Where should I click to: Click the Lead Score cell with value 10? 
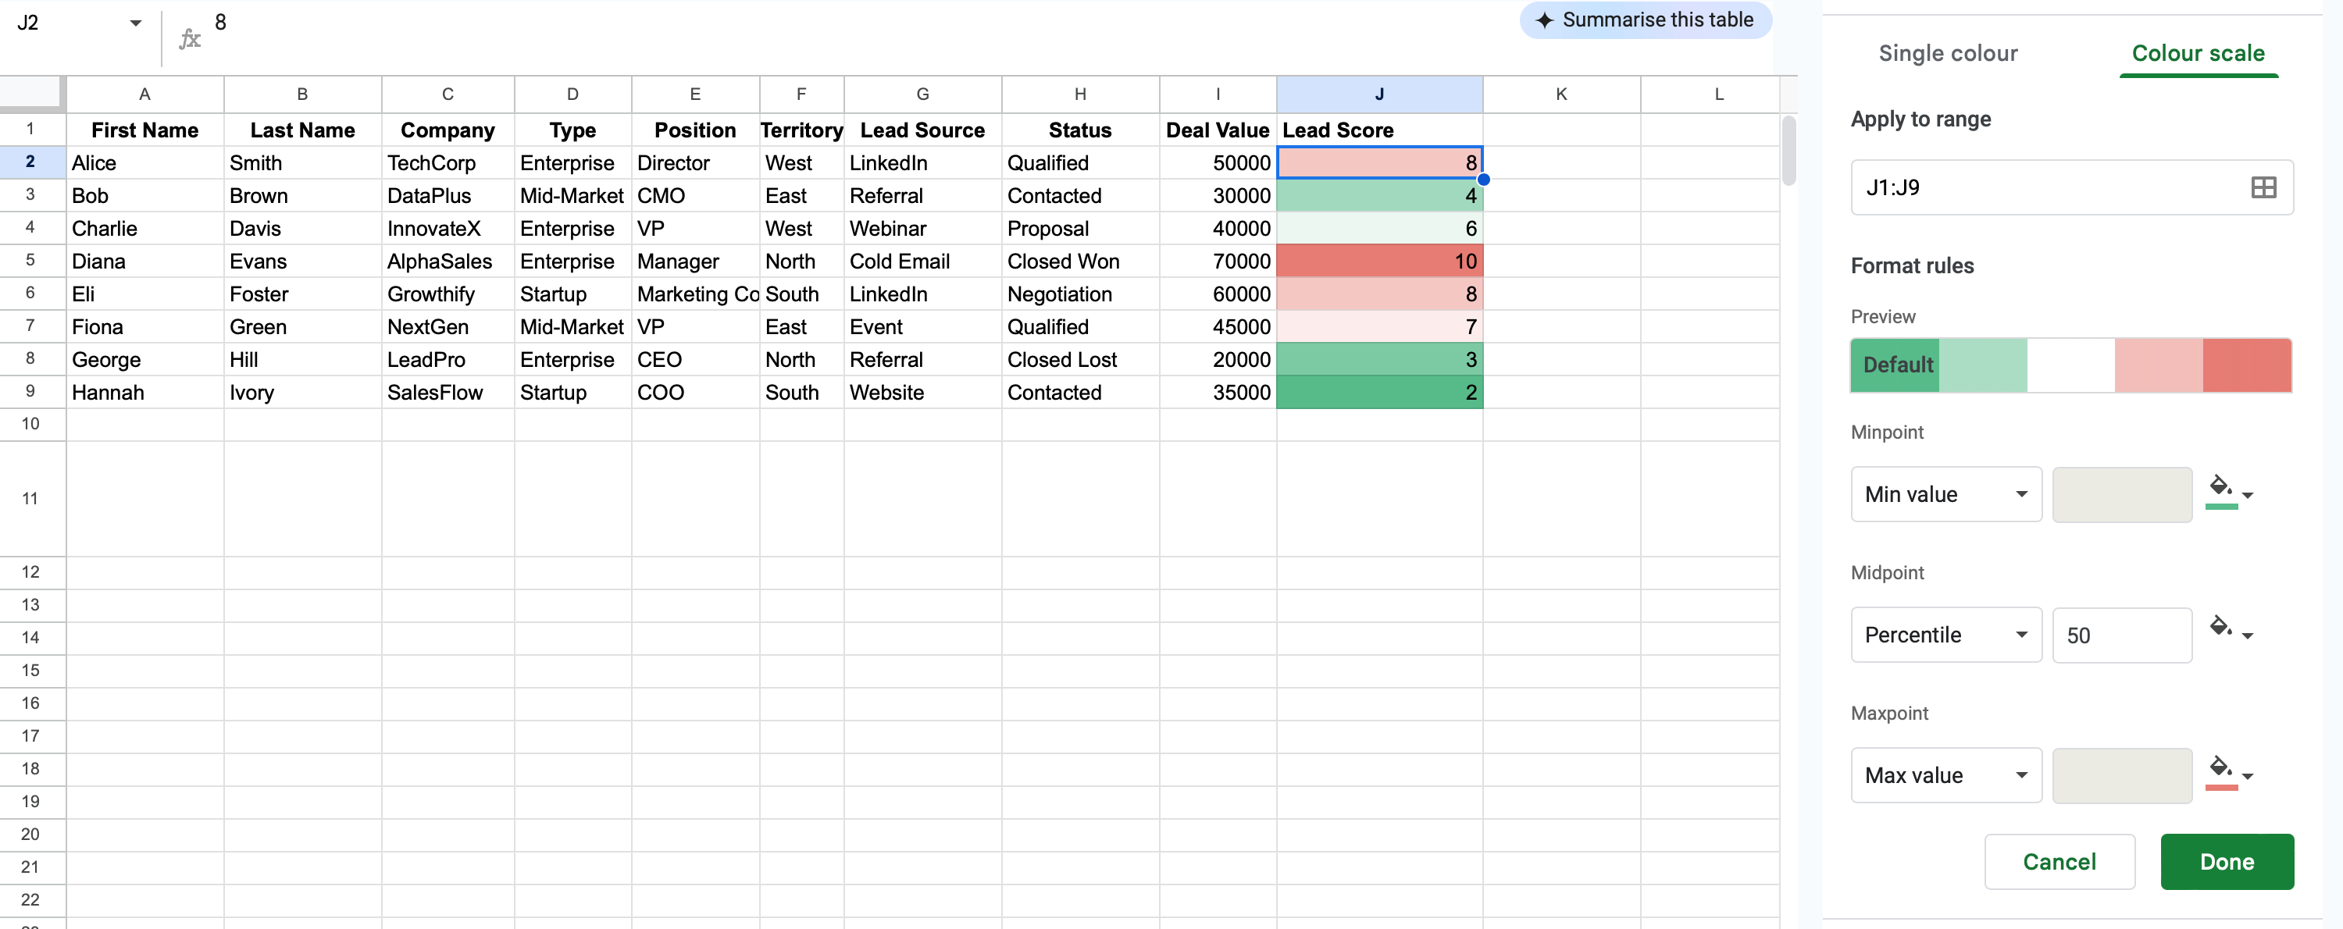click(1379, 261)
